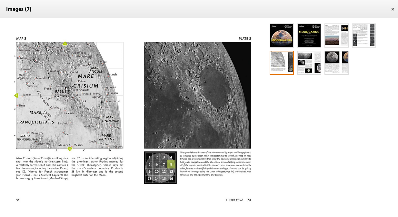Click the red locator dot beside Picard crater
The width and height of the screenshot is (398, 217).
pyautogui.click(x=82, y=93)
